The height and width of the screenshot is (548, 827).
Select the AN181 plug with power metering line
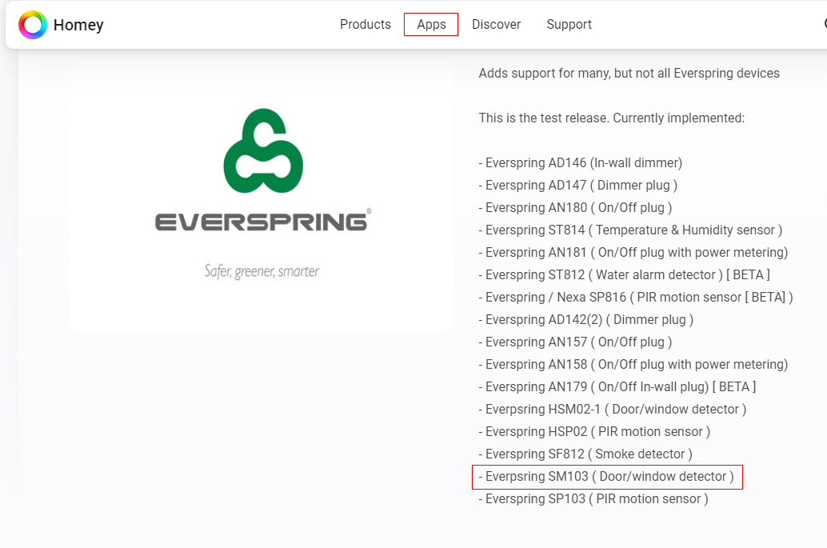633,253
